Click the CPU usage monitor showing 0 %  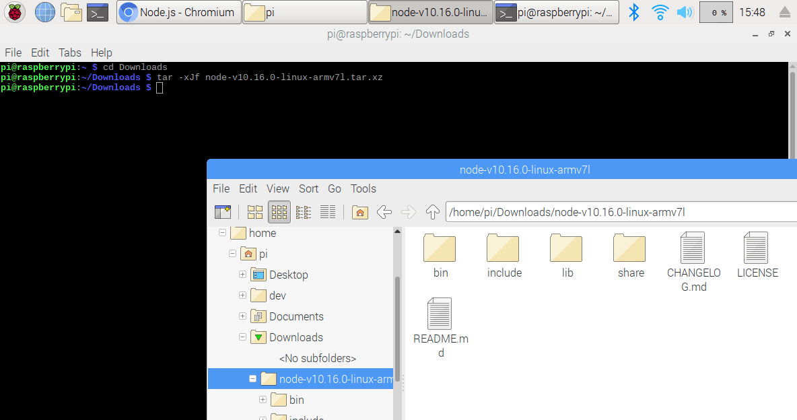click(716, 12)
